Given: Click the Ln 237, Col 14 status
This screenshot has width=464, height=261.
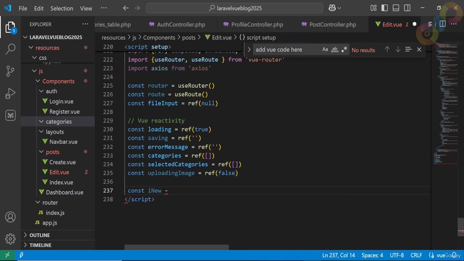Looking at the screenshot, I should [339, 256].
